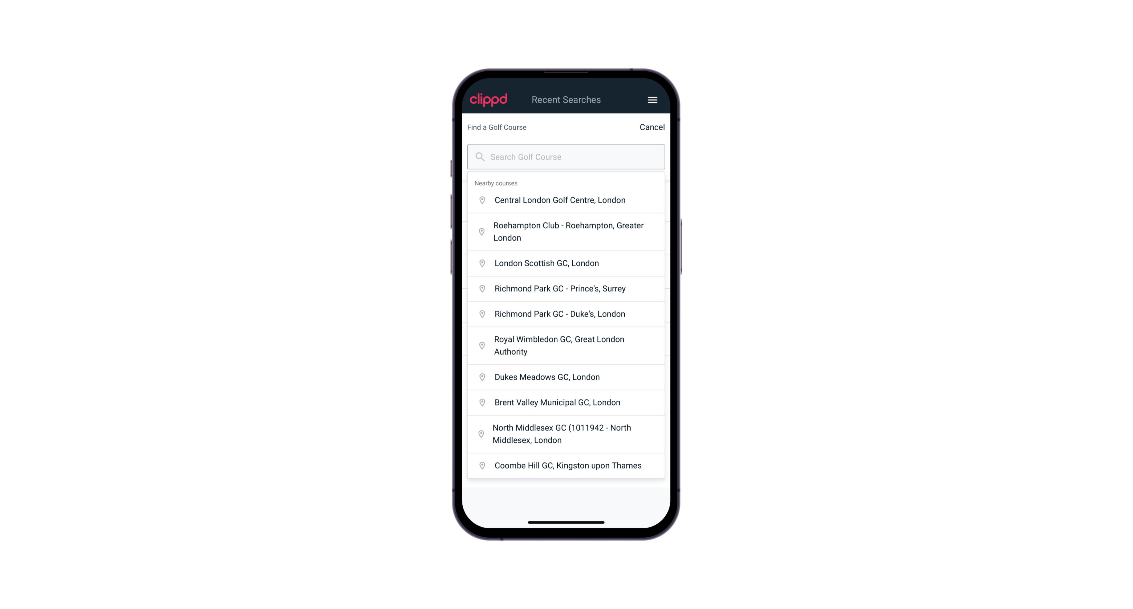This screenshot has height=609, width=1133.
Task: Open the clippd logo home screen
Action: coord(489,100)
